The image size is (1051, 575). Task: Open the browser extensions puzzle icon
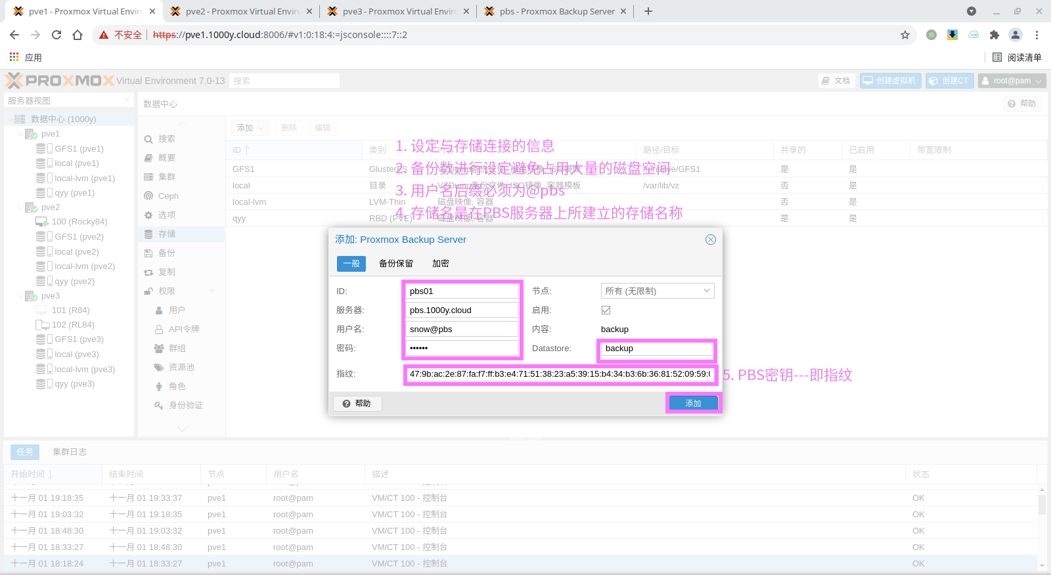click(995, 35)
